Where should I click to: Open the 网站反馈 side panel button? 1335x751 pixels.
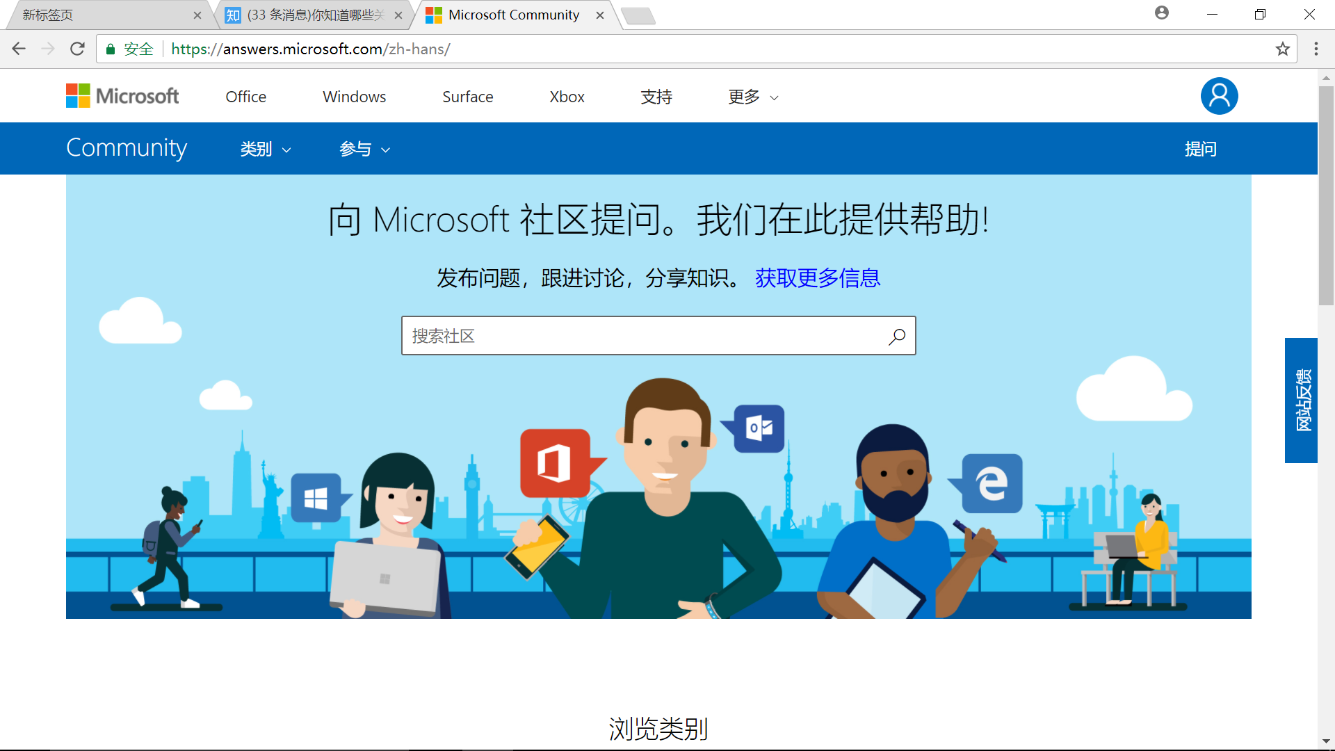click(x=1301, y=401)
